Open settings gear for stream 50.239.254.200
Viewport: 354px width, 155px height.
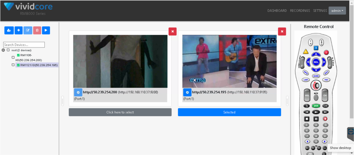pos(78,92)
